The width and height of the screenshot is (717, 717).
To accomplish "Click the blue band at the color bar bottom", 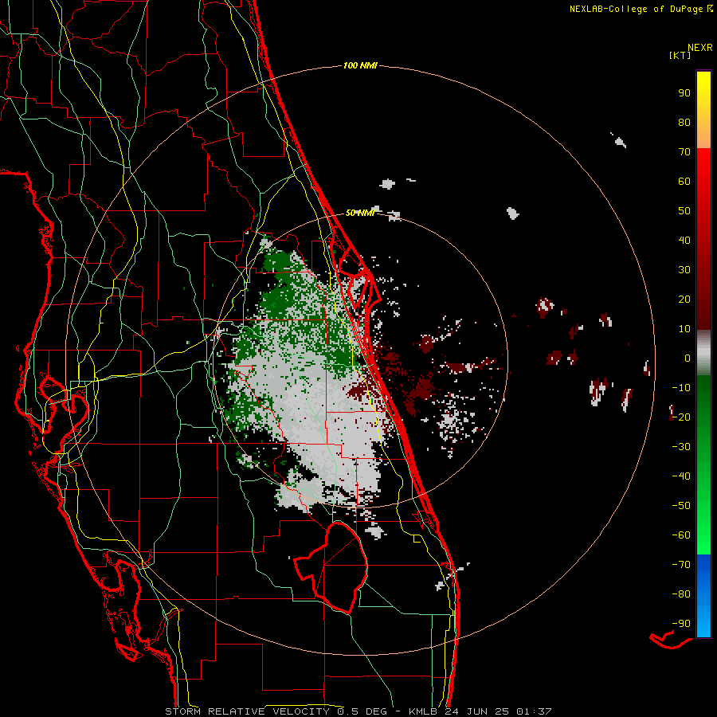I will (x=703, y=595).
